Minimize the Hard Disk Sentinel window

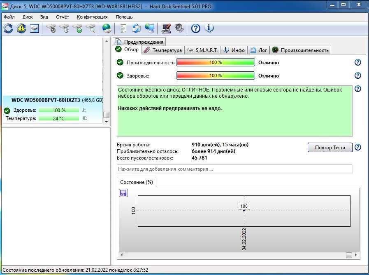pyautogui.click(x=332, y=5)
